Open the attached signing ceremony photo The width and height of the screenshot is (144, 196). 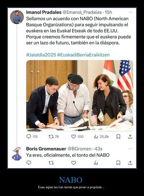click(80, 96)
